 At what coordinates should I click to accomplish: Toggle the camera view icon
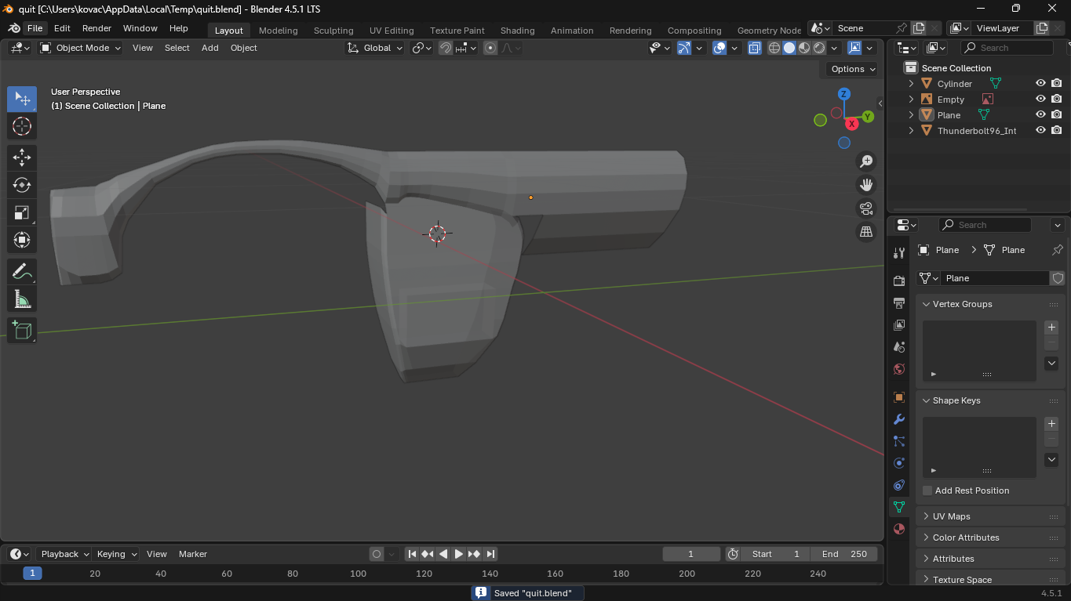[x=866, y=208]
